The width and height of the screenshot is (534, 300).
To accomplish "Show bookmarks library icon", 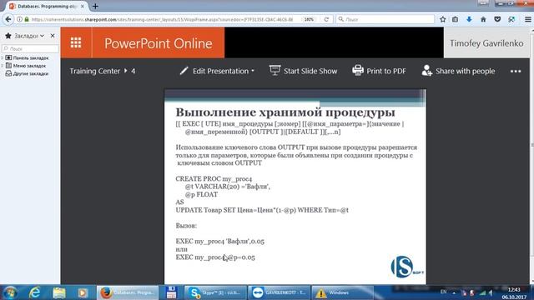I will tap(455, 19).
